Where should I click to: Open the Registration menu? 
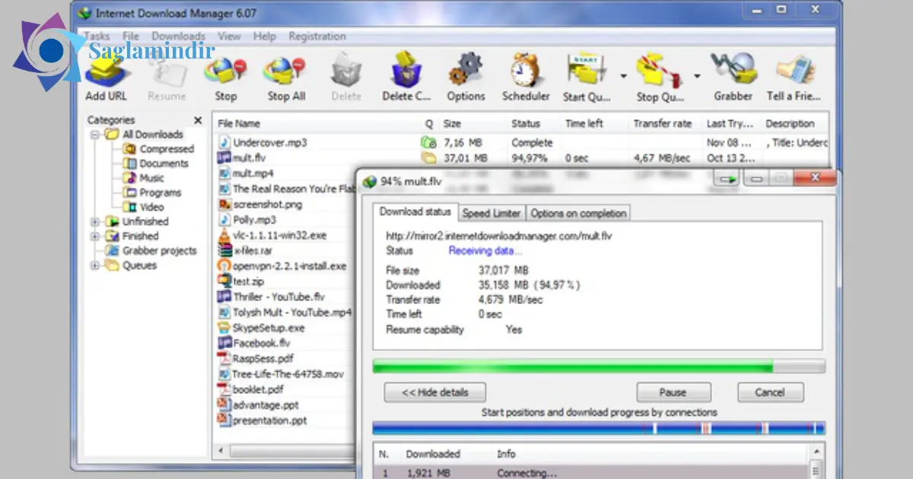pos(317,36)
